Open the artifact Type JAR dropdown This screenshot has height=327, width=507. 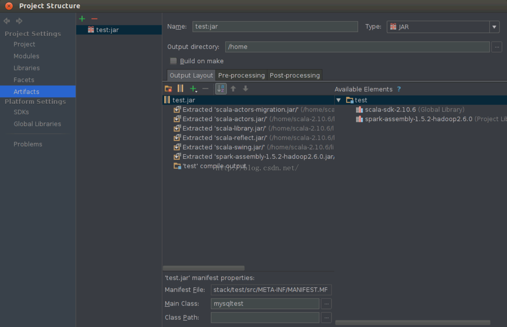494,27
